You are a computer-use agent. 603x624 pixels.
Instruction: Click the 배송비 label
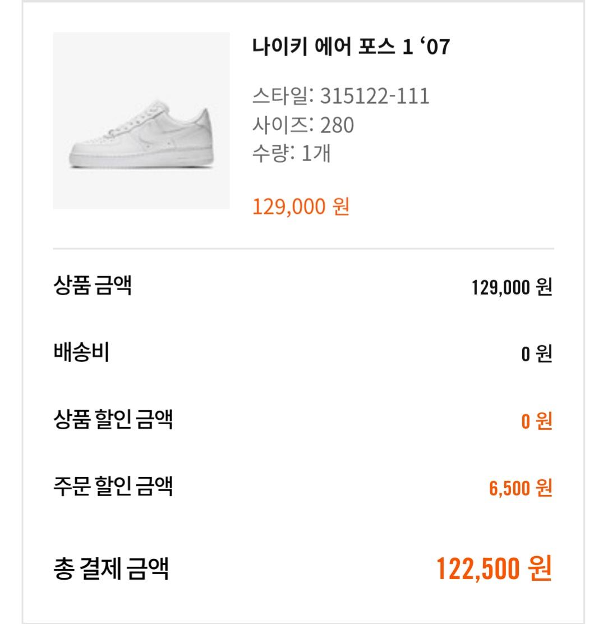pyautogui.click(x=81, y=353)
